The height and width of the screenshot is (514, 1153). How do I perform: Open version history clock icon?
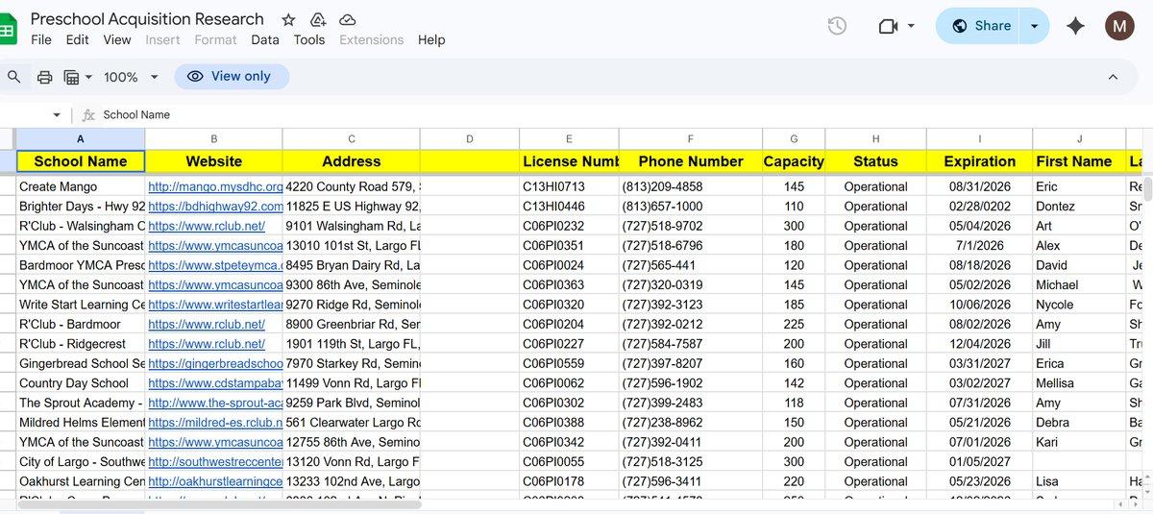click(837, 26)
